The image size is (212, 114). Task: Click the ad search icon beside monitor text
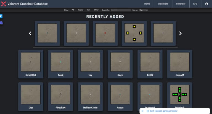tap(148, 111)
